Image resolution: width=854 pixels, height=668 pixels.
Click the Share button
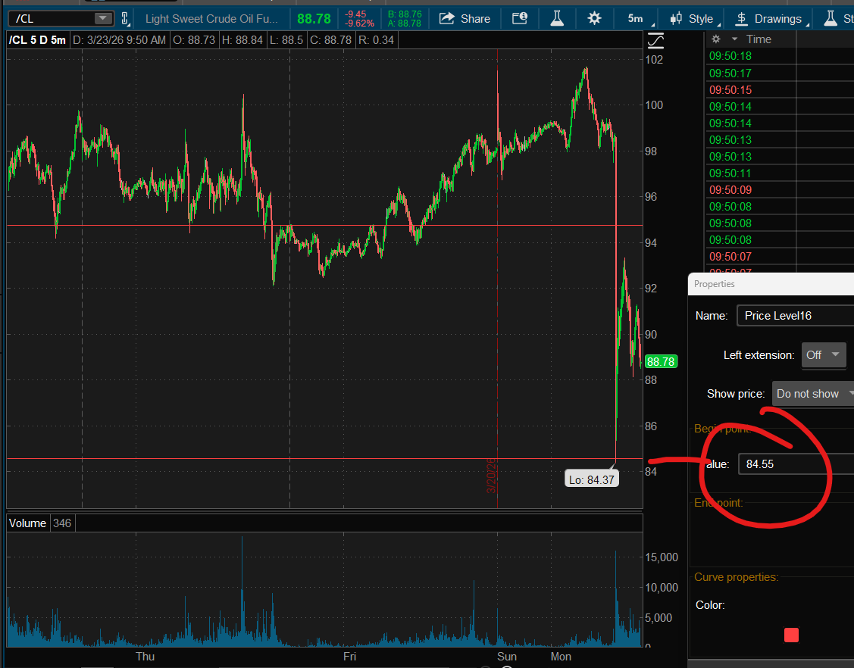click(465, 18)
